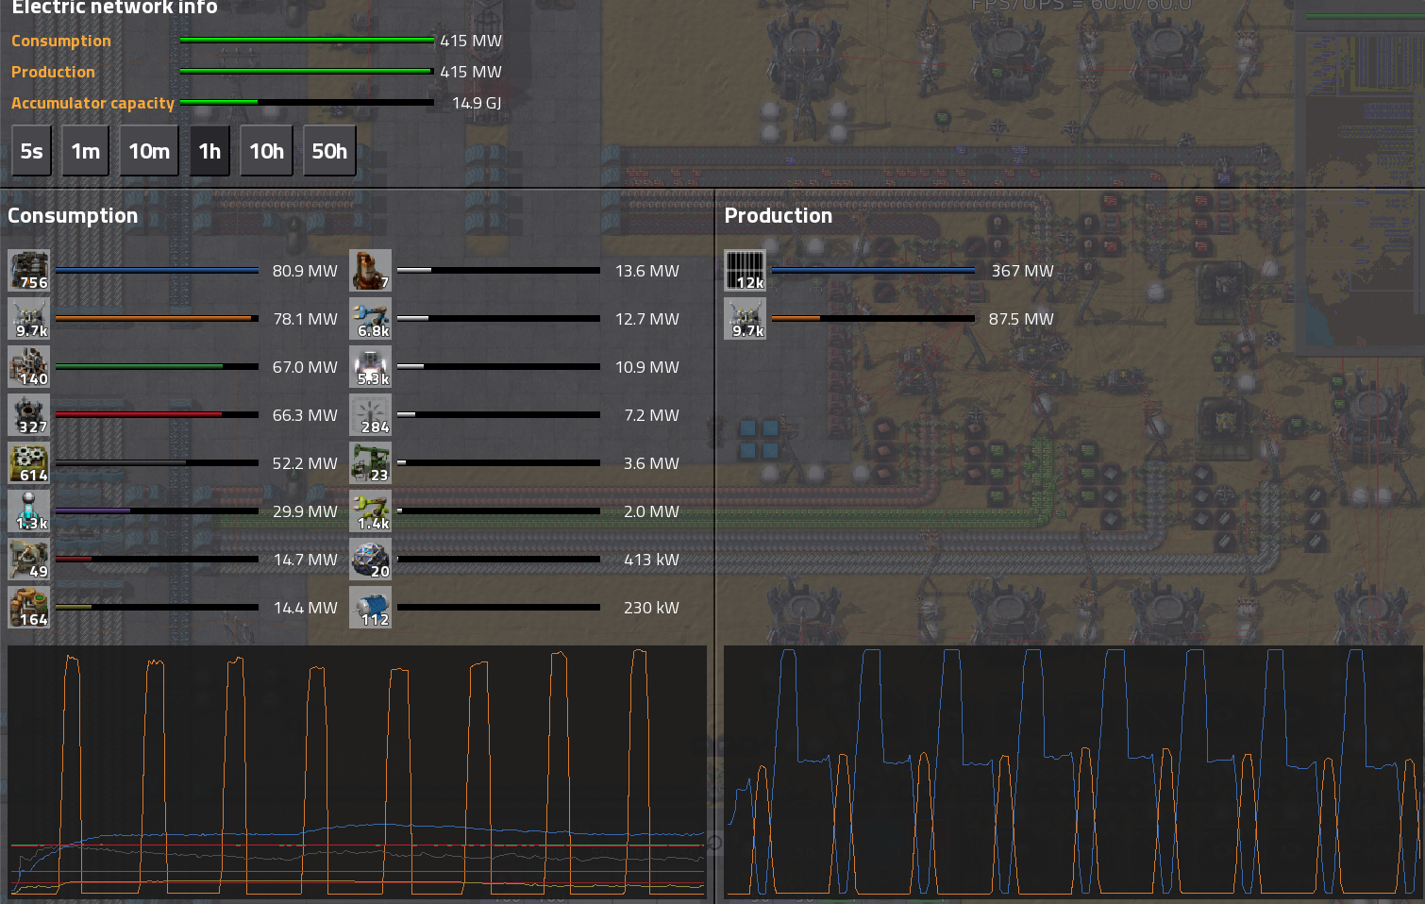
Task: Click lamp icon with count 284
Action: click(x=371, y=415)
